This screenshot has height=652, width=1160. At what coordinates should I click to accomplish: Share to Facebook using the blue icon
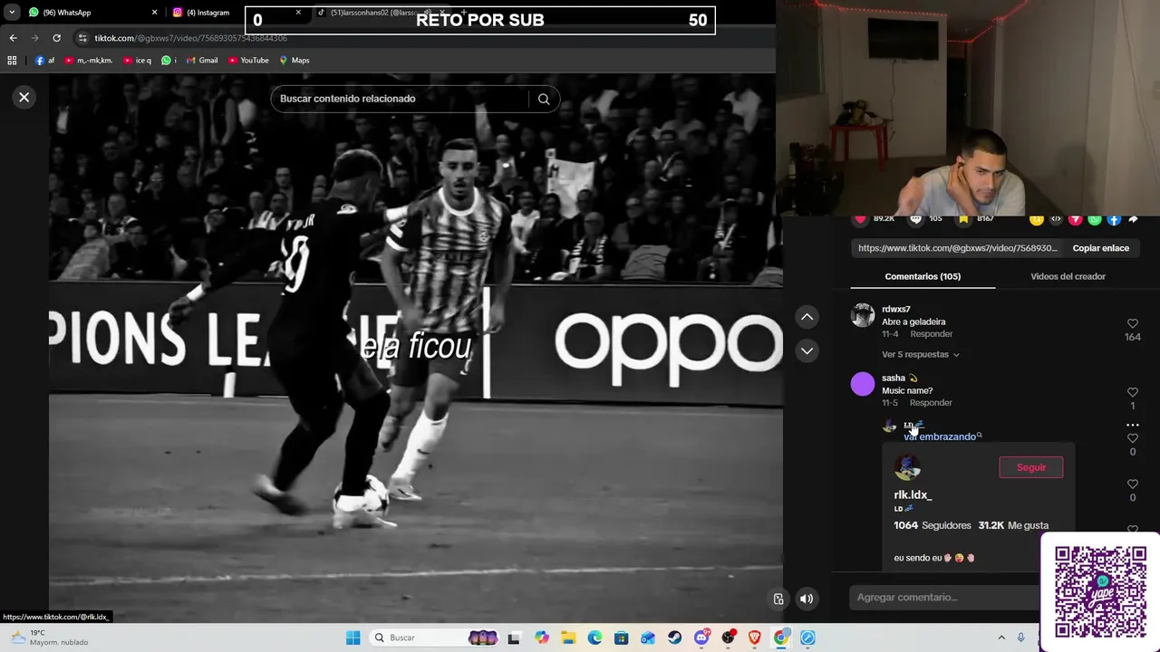coord(1114,219)
